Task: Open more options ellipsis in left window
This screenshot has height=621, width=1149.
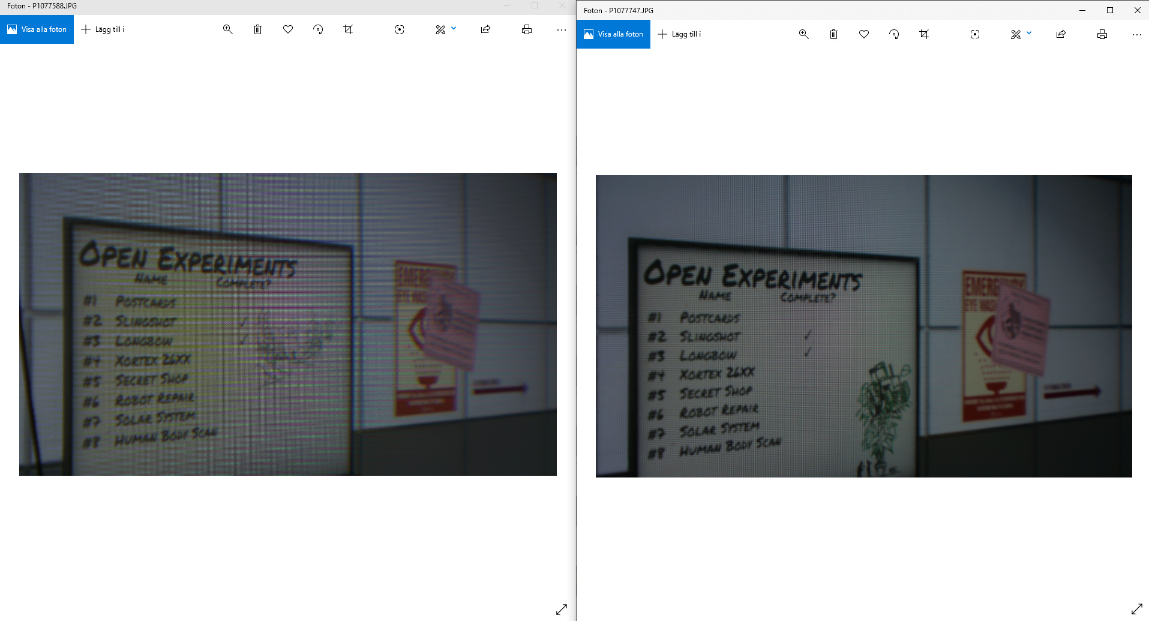Action: (x=561, y=29)
